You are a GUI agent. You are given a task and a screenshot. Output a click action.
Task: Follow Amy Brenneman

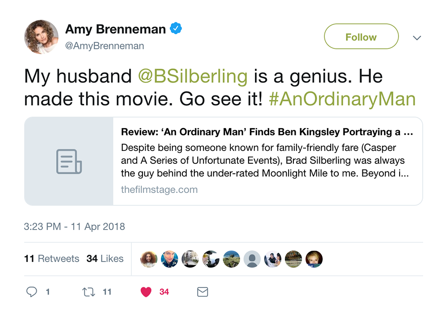point(361,37)
